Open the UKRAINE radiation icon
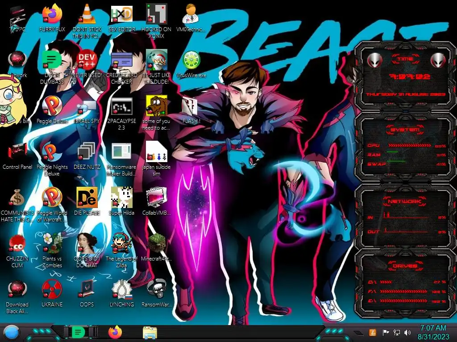457x342 pixels. 52,289
